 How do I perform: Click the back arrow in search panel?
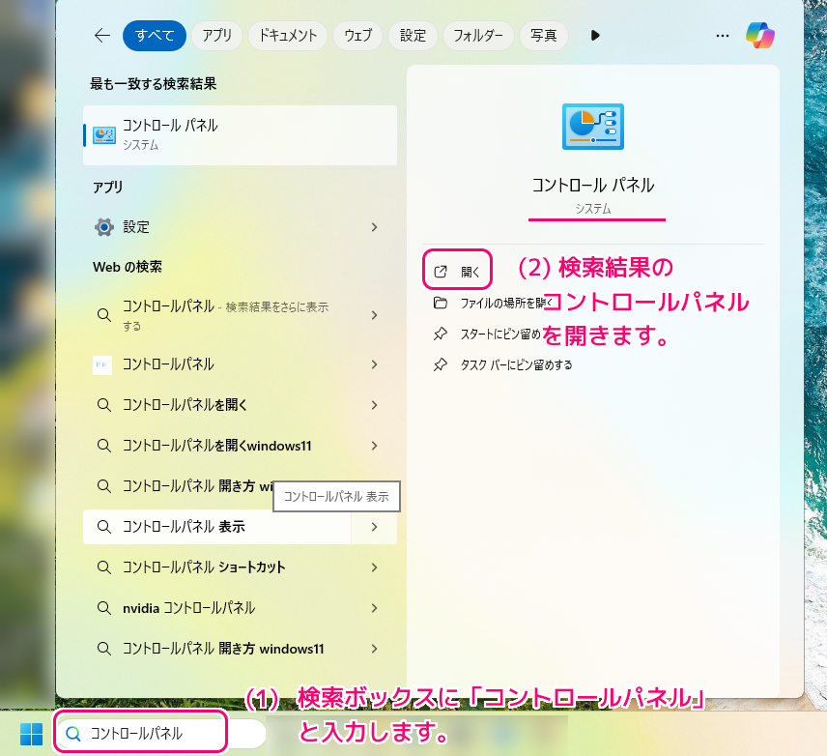[102, 36]
